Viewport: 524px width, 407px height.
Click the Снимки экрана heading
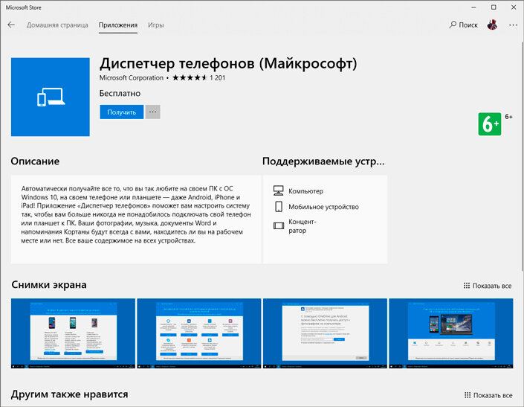[x=49, y=284]
